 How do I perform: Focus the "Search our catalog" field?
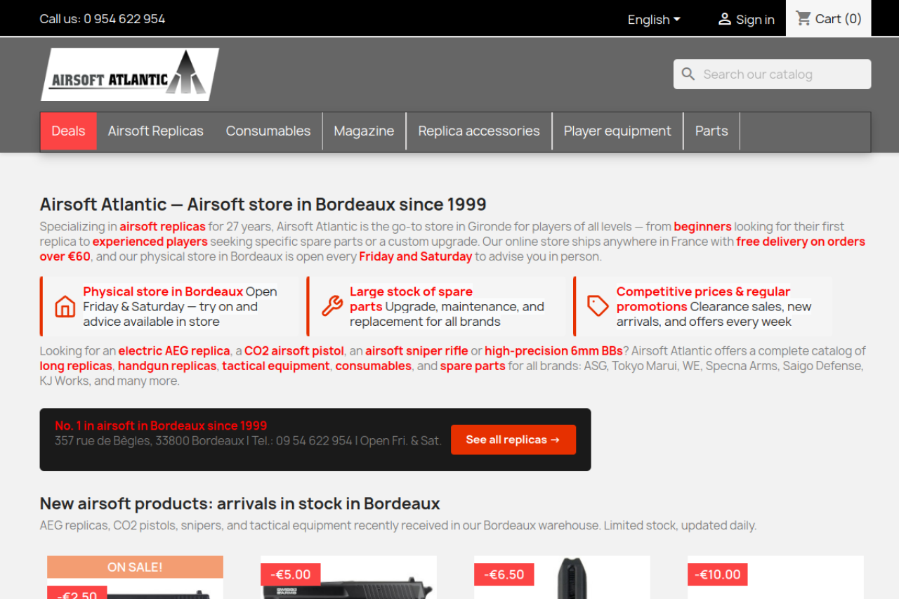tap(772, 74)
